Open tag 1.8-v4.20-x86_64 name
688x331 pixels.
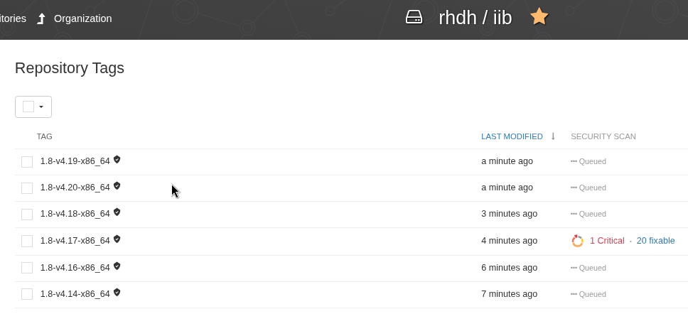click(x=75, y=188)
